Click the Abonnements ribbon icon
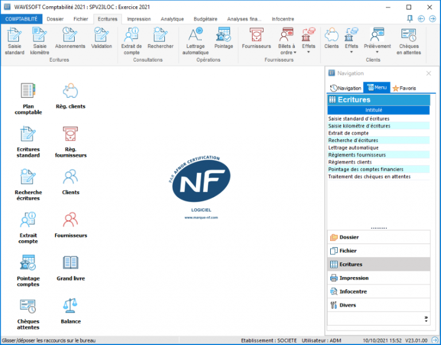This screenshot has height=345, width=441. coord(70,39)
